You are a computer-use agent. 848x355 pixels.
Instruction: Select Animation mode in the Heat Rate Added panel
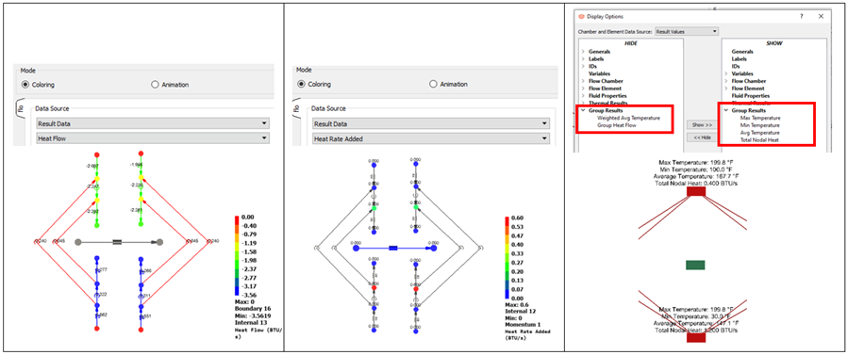point(448,84)
